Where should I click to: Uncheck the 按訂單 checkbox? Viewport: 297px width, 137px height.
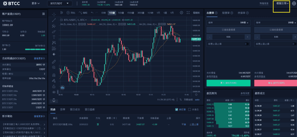click(x=177, y=109)
